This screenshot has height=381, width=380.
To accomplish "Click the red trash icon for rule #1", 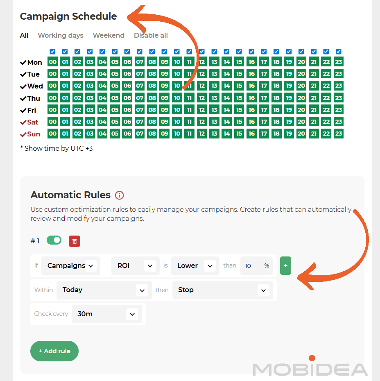I will (x=75, y=241).
